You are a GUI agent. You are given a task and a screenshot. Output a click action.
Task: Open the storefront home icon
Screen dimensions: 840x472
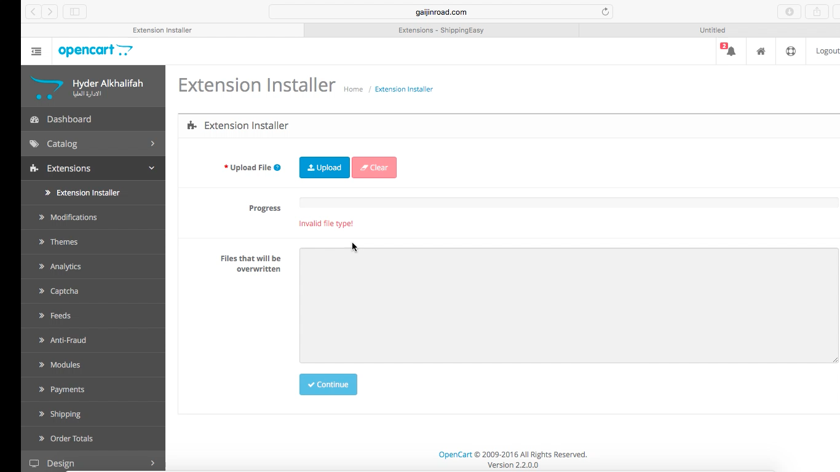761,52
